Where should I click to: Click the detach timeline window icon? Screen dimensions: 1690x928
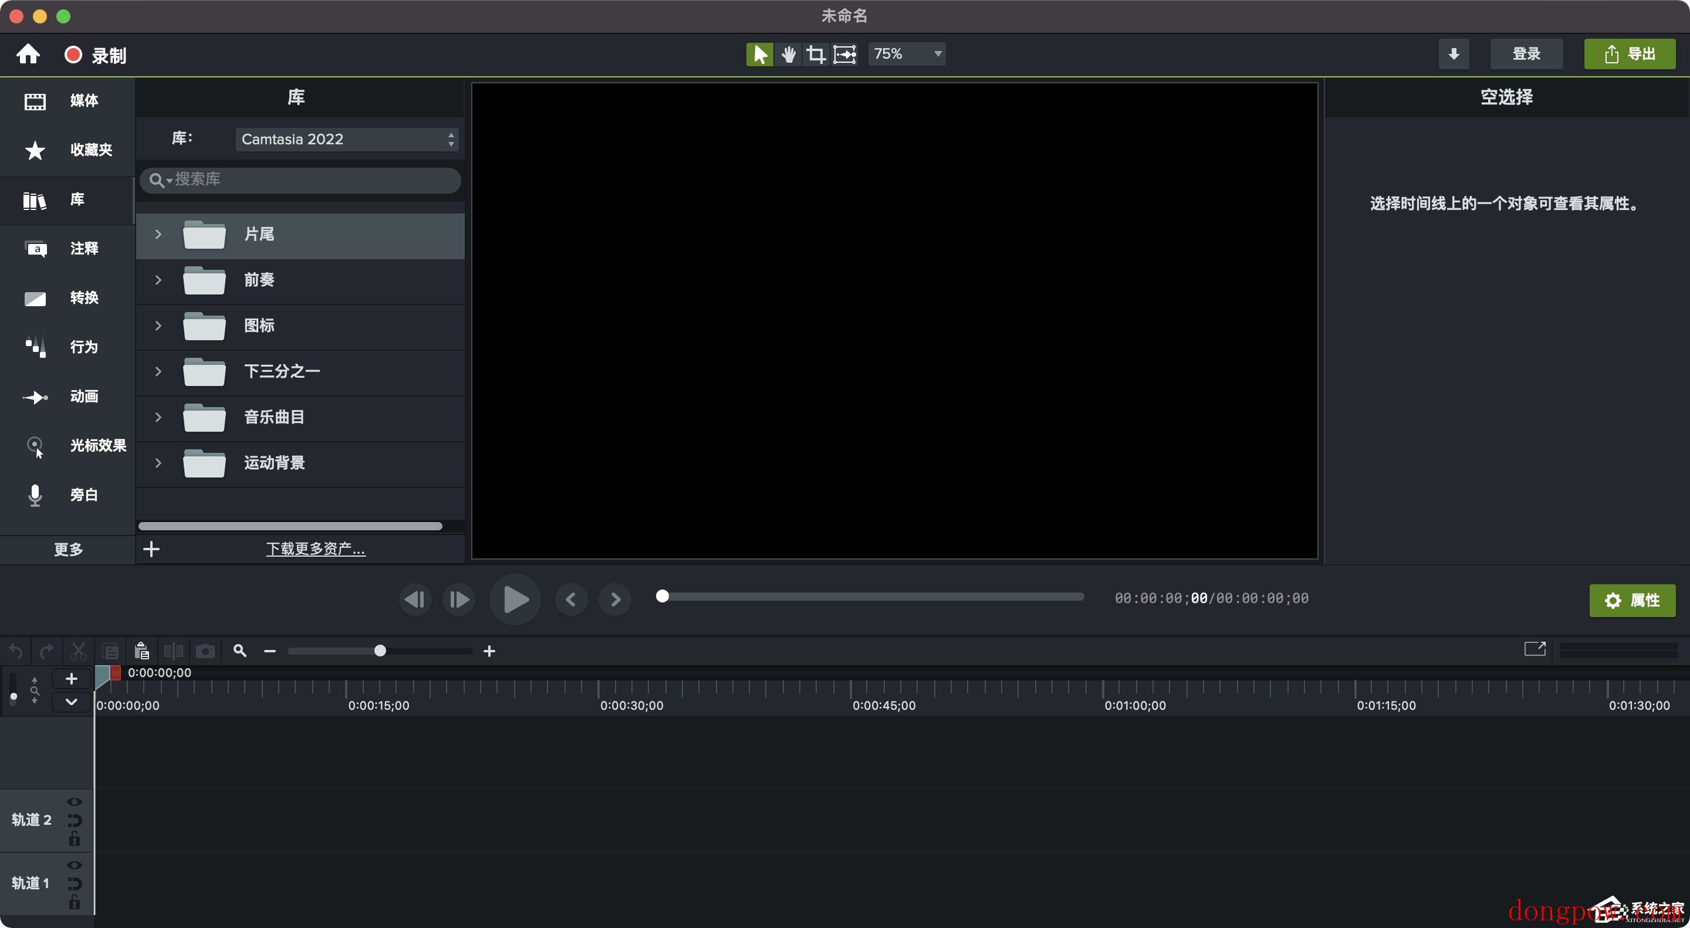pos(1534,649)
